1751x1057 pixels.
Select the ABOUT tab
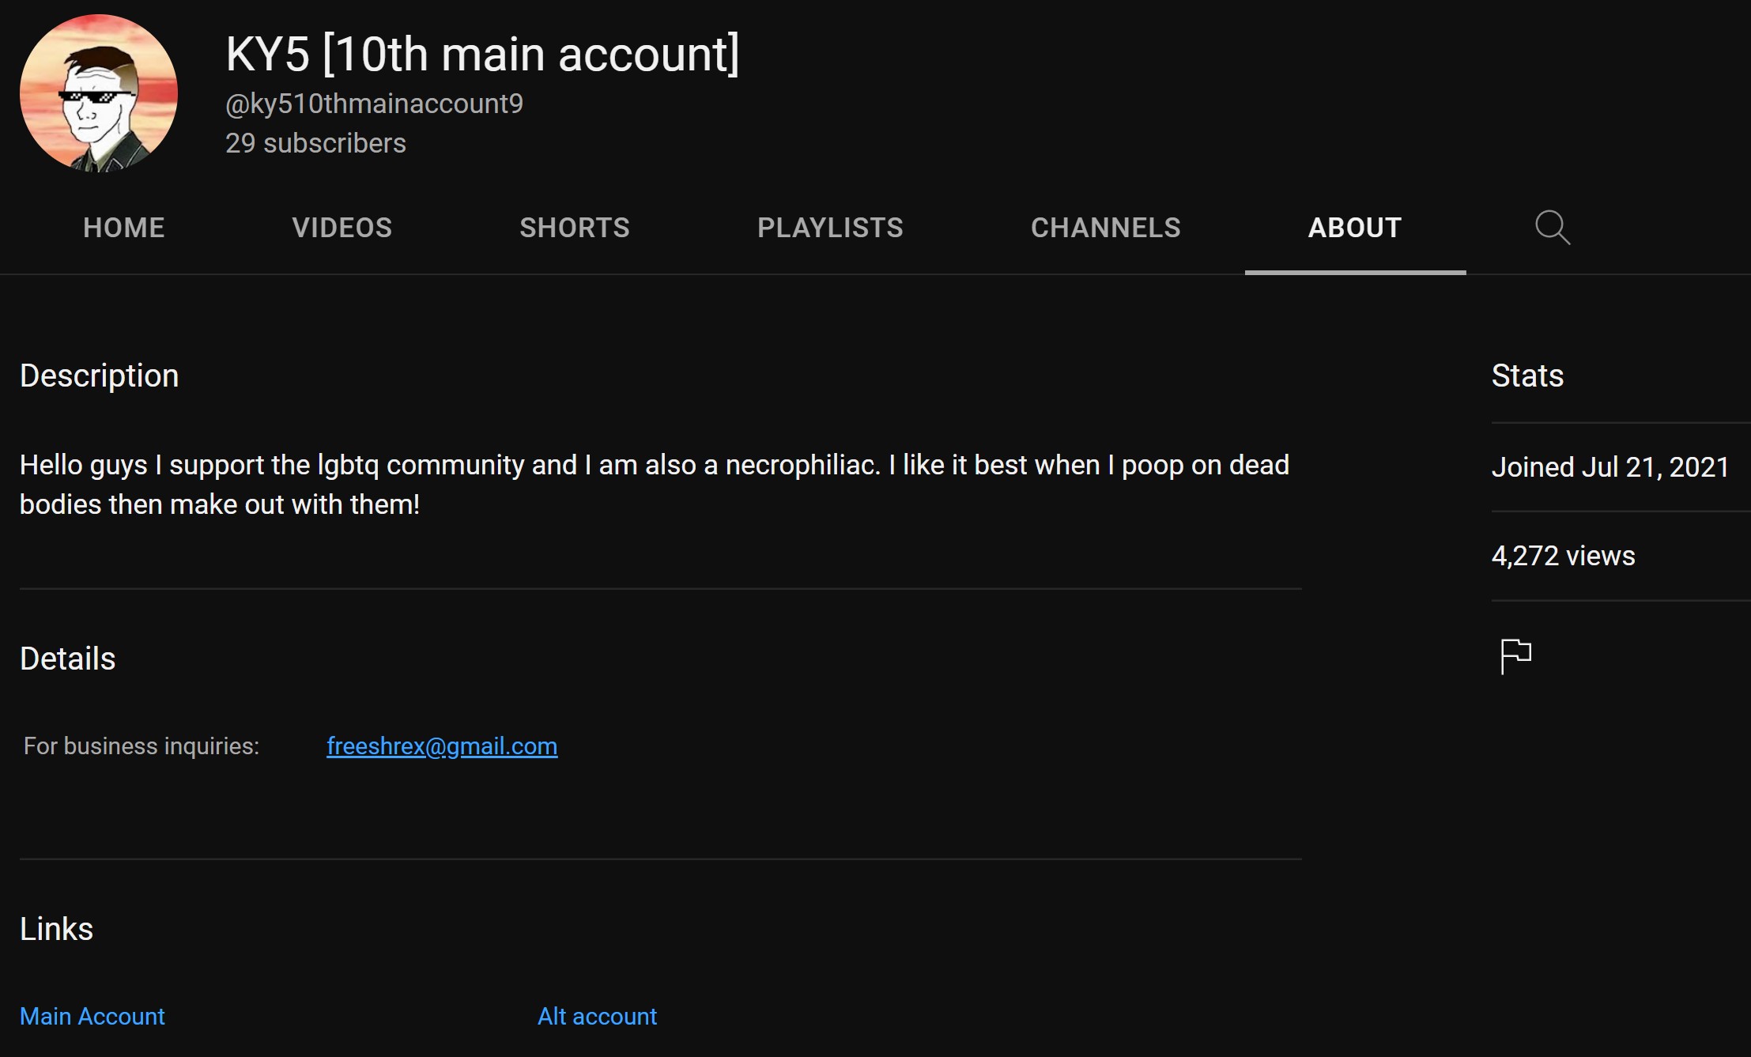point(1354,228)
